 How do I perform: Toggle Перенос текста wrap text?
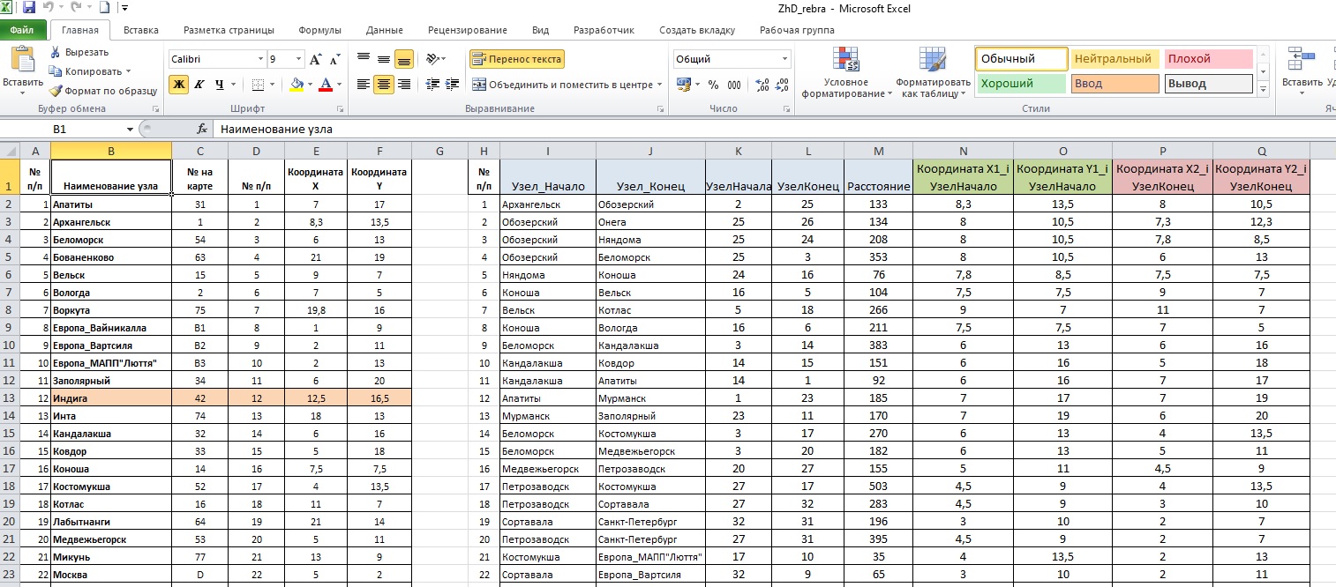click(516, 59)
